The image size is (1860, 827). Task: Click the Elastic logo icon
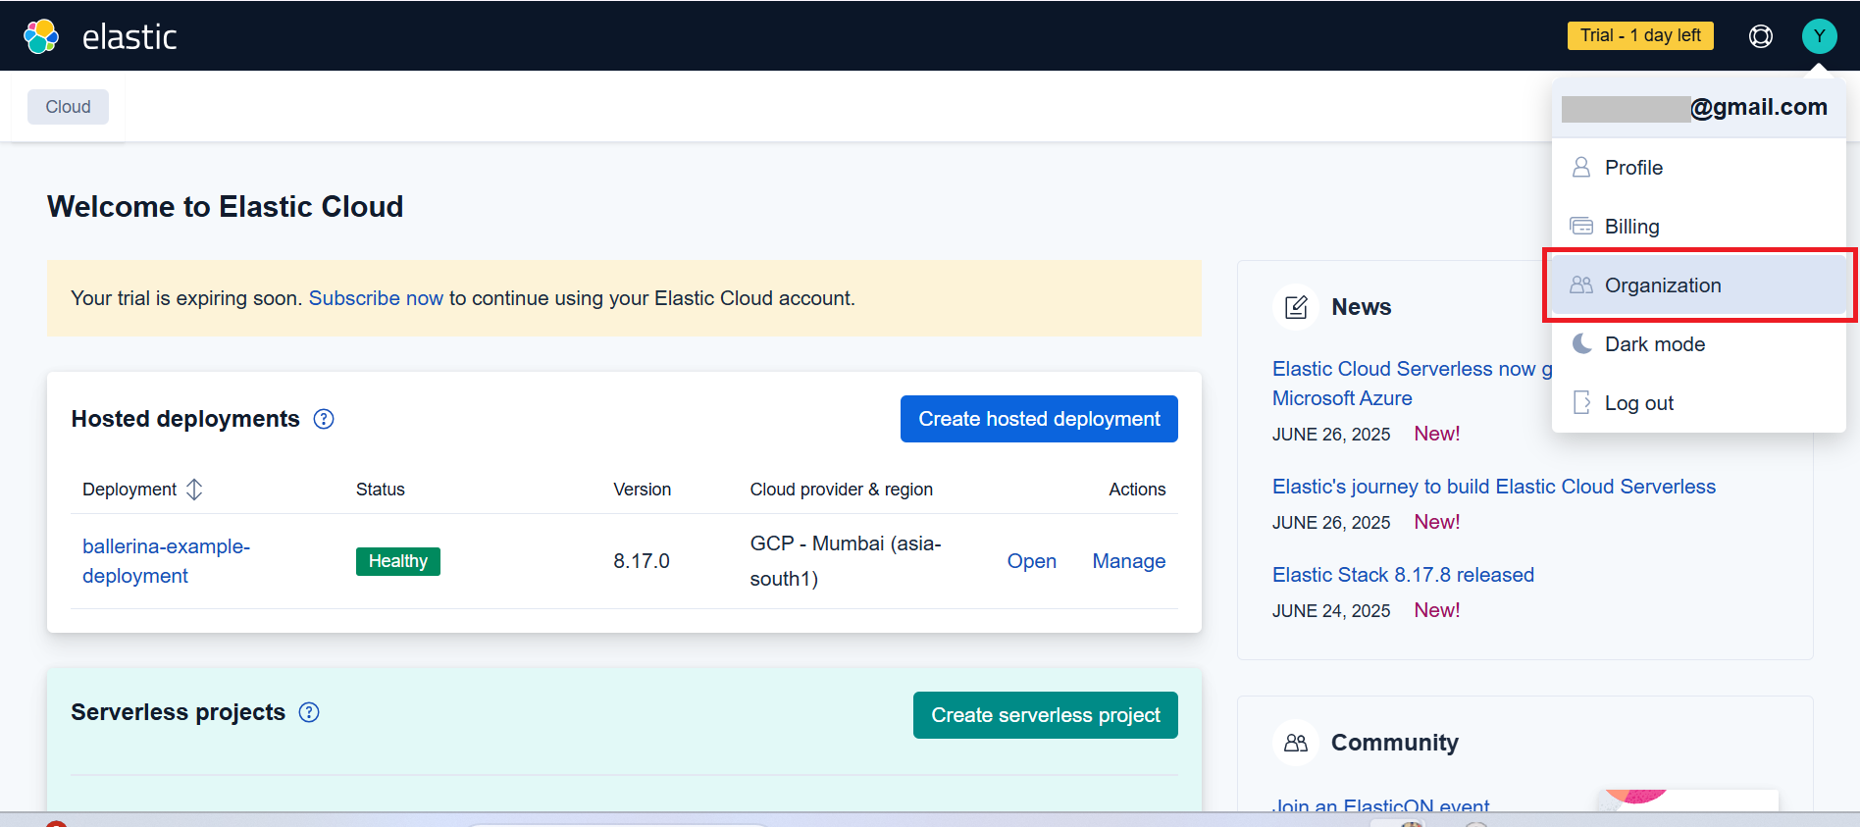coord(41,36)
